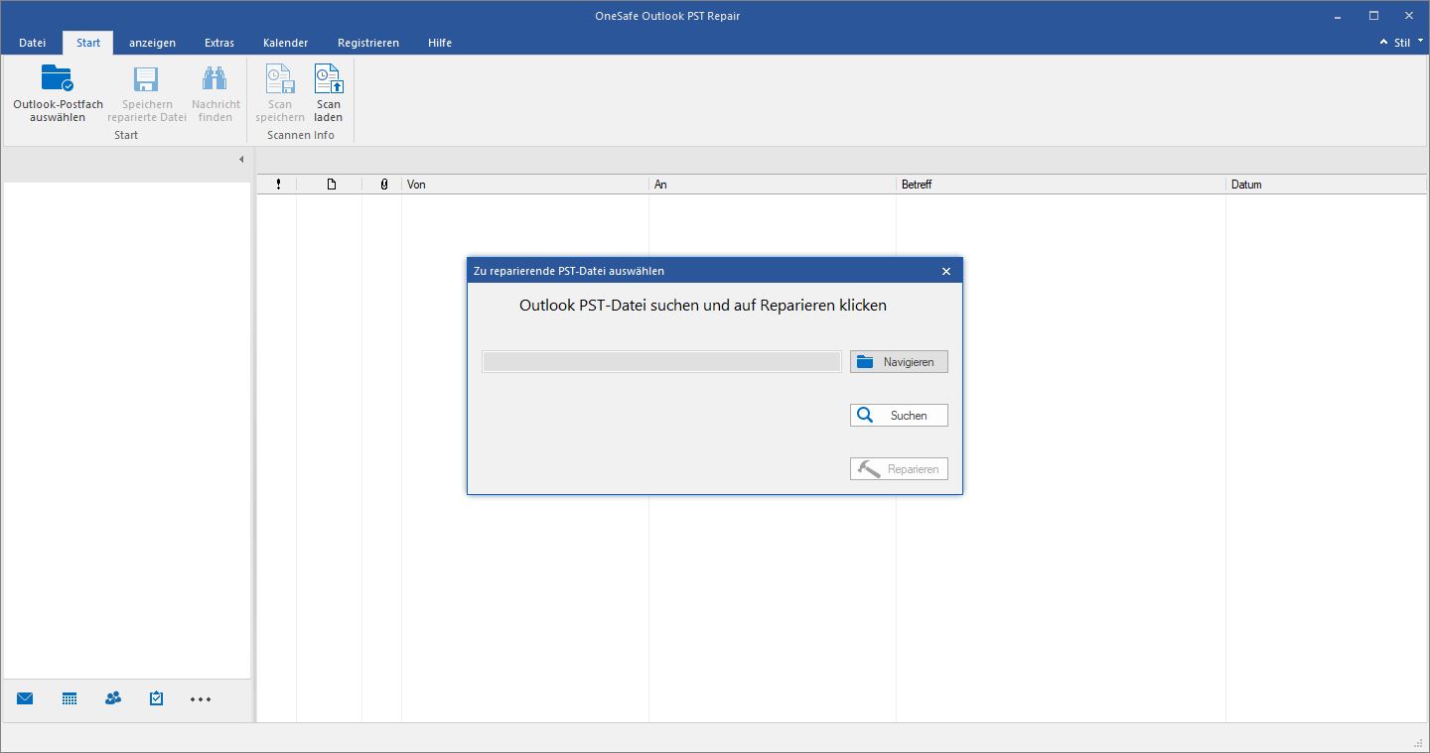
Task: Sort by the importance exclamation column
Action: [278, 185]
